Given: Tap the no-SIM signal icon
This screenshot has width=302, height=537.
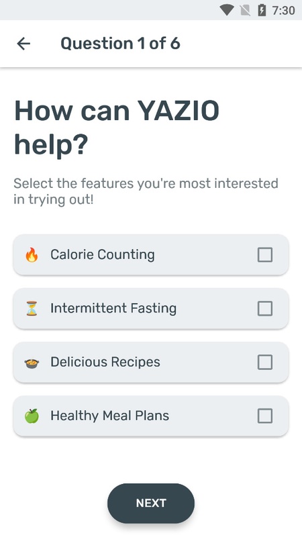Looking at the screenshot, I should tap(245, 11).
